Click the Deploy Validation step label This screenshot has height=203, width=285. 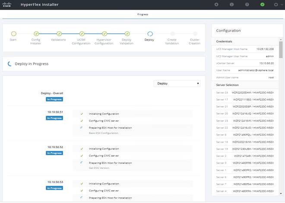127,41
